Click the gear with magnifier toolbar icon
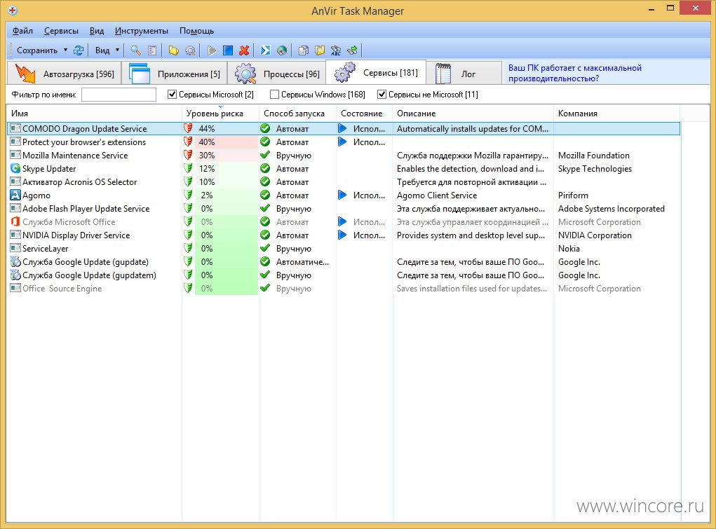The height and width of the screenshot is (529, 716). pyautogui.click(x=190, y=50)
